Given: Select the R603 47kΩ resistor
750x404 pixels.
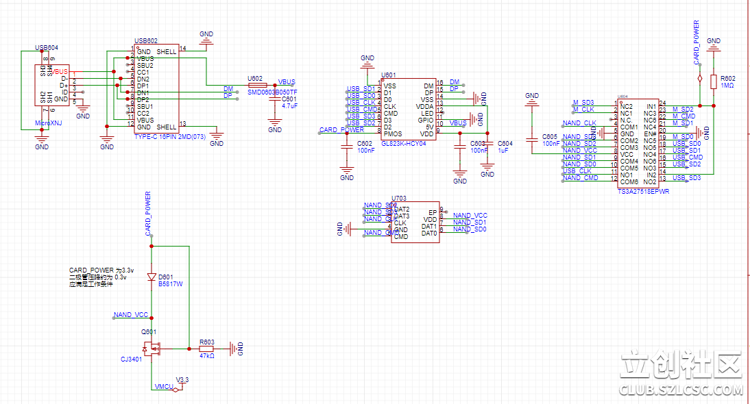Looking at the screenshot, I should 206,349.
